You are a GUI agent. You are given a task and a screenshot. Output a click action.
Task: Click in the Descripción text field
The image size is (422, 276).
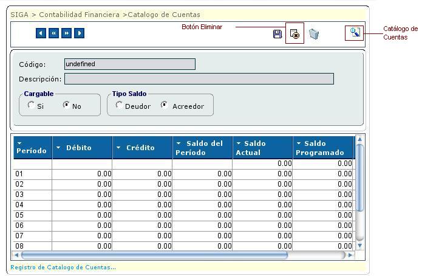tap(199, 78)
